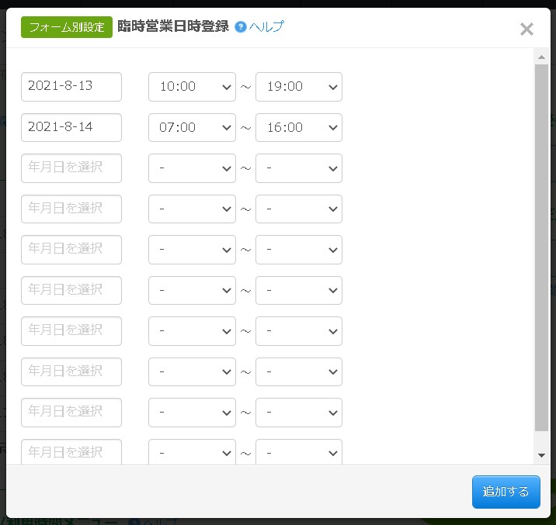Open the 19:00 end time dropdown

pos(299,87)
